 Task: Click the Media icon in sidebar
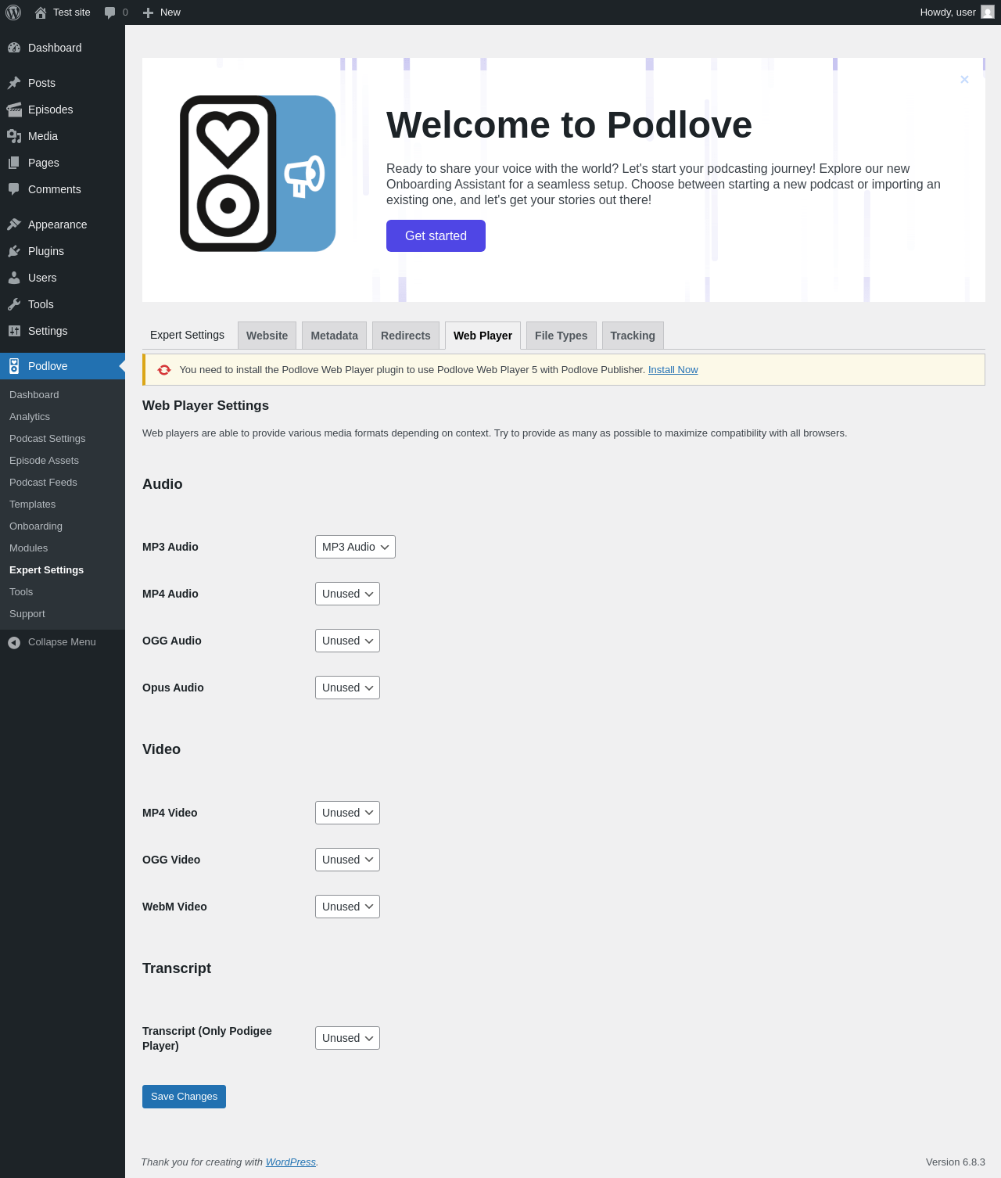(x=14, y=136)
